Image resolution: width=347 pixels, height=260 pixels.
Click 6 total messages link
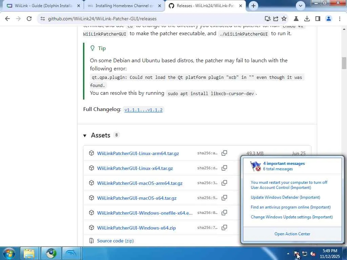278,169
